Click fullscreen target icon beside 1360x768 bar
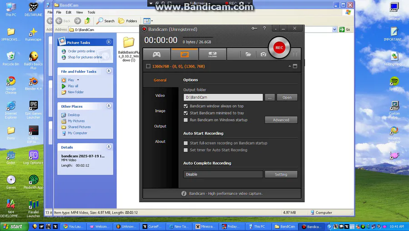The height and width of the screenshot is (231, 409). coord(295,66)
